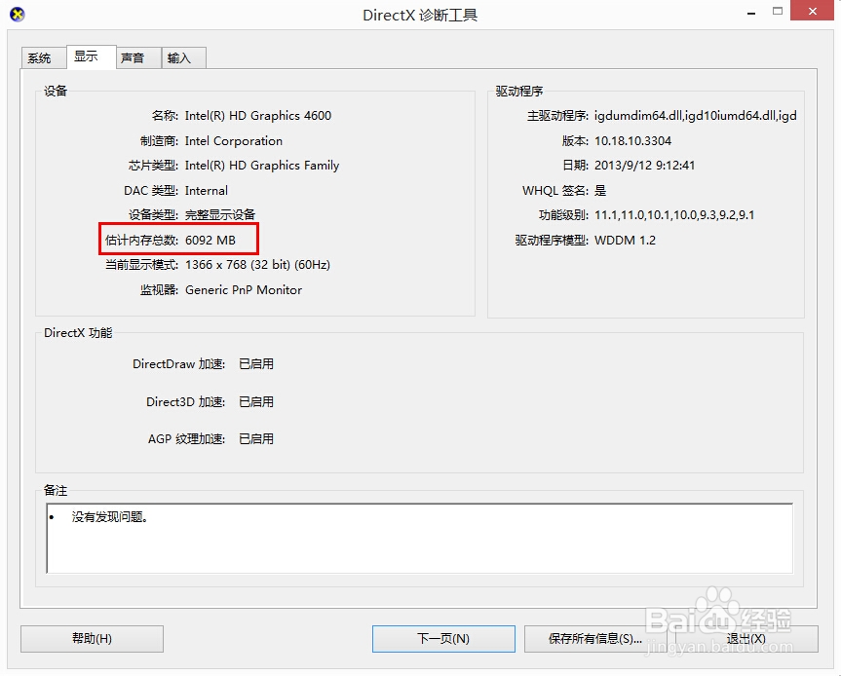Viewport: 841px width, 676px height.
Task: Minimize the DirectX 诊断工具 window
Action: (x=751, y=13)
